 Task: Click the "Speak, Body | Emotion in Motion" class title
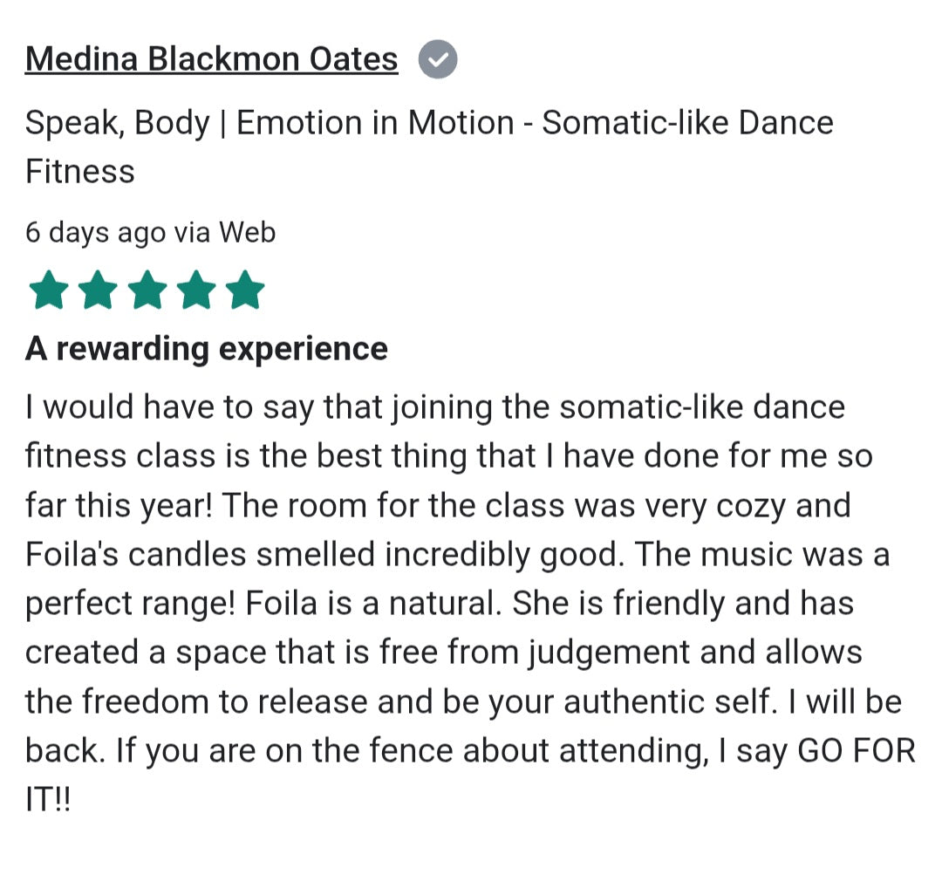[x=269, y=123]
